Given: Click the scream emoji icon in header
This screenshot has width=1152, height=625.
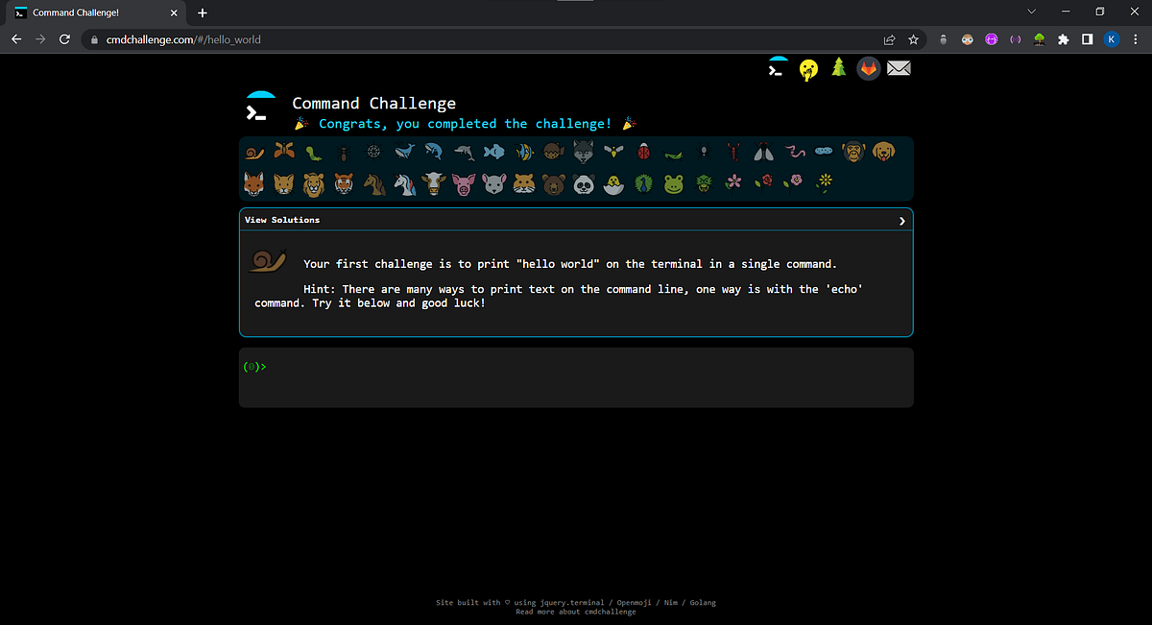Looking at the screenshot, I should pos(808,68).
